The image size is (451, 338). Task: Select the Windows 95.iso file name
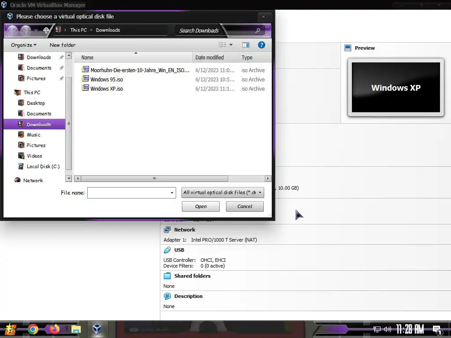tap(107, 79)
